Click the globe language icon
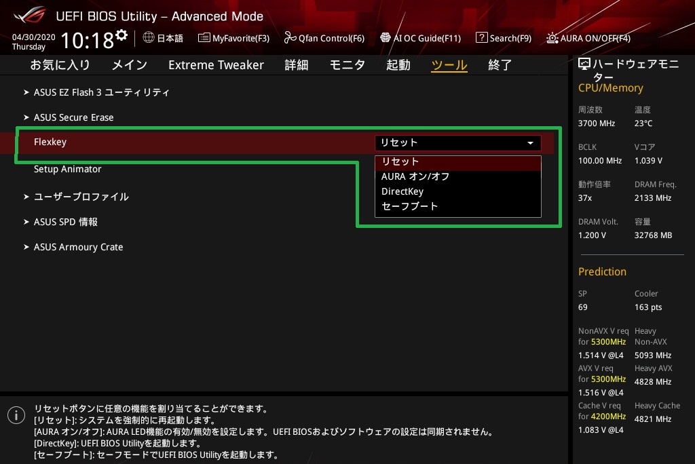This screenshot has width=695, height=464. pyautogui.click(x=149, y=38)
